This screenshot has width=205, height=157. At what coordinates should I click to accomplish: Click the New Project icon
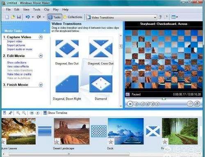[7, 17]
